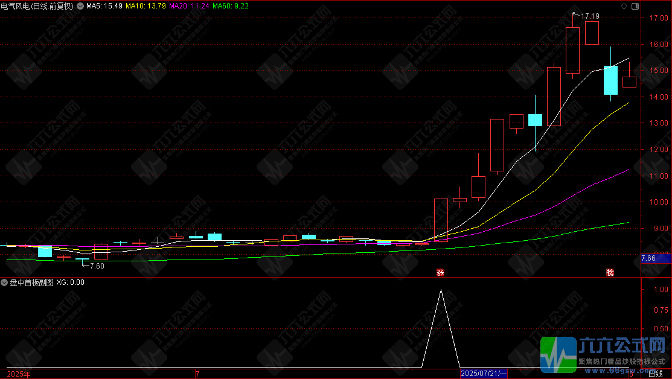This screenshot has height=379, width=672.
Task: Click the 11.00 price axis label
Action: [659, 176]
